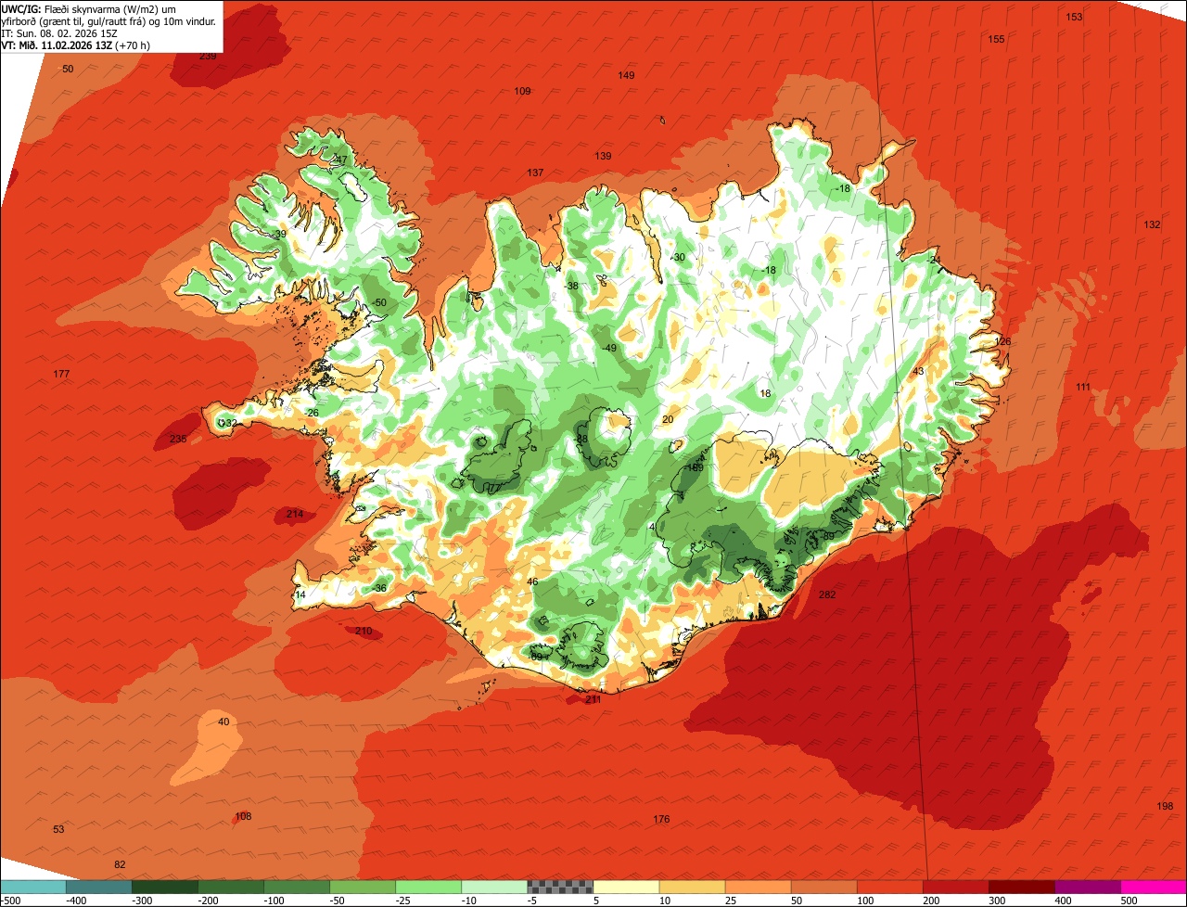Screen dimensions: 1187x907
Task: Click the map value 20 in central Iceland
Action: tap(668, 419)
